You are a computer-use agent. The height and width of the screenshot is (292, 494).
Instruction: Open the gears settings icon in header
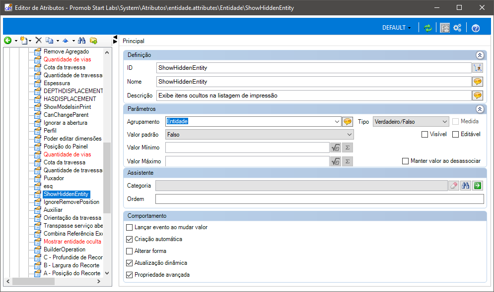tap(457, 28)
